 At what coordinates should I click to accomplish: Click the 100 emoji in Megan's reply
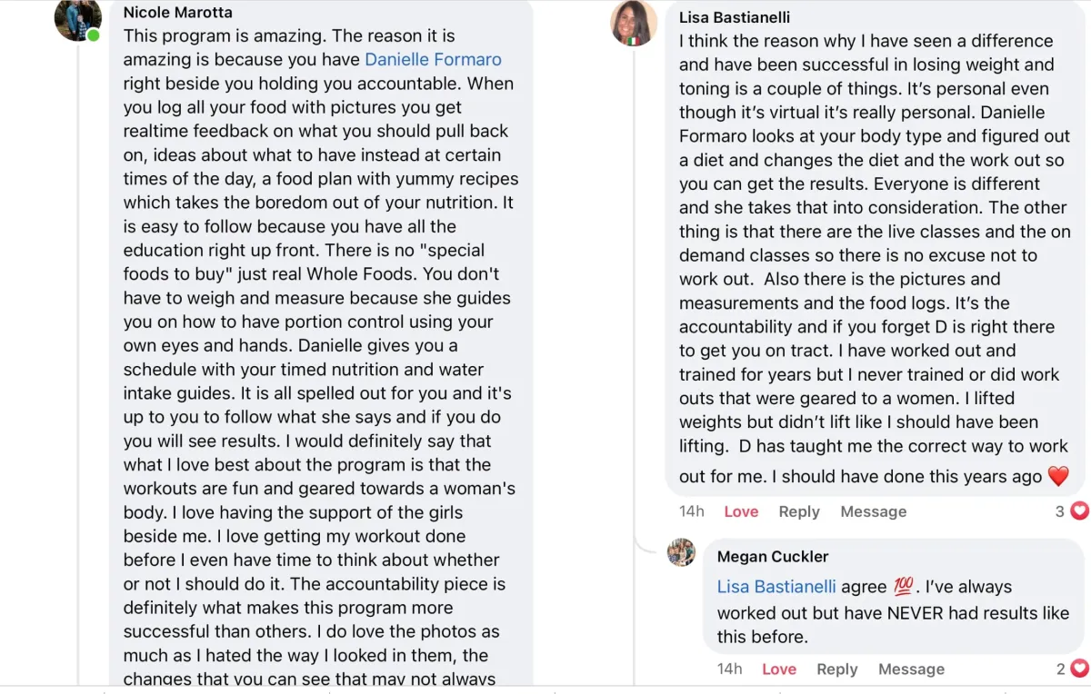(x=904, y=587)
